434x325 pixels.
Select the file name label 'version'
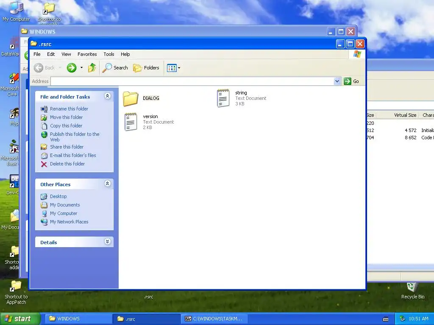coord(150,117)
